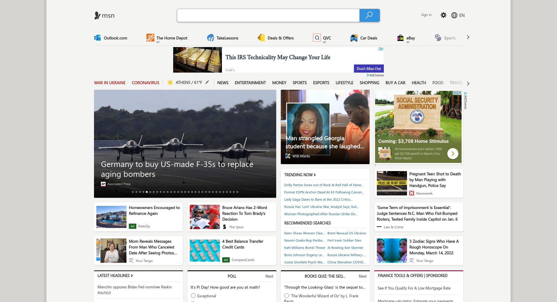Show more categories in navigation bar

point(468,83)
